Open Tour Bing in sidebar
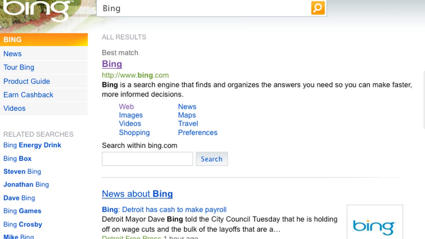This screenshot has height=239, width=425. (x=19, y=67)
